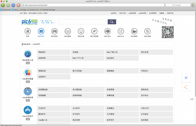Viewport: 196px width, 126px height.
Task: Open the MAC杀毒 shield nav icon
Action: pyautogui.click(x=147, y=31)
